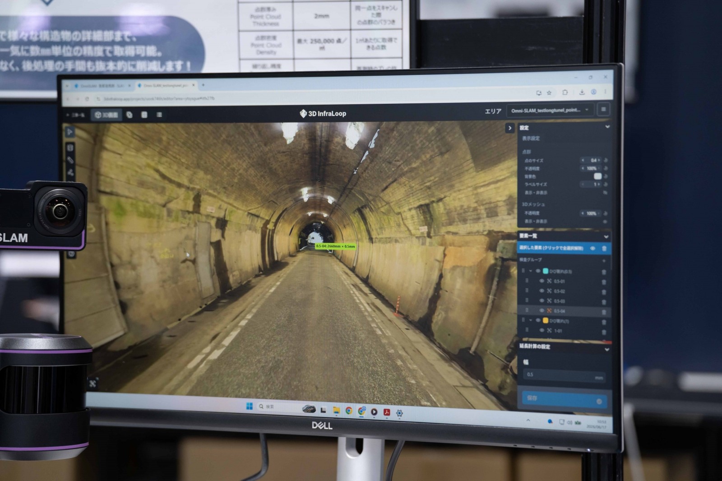The image size is (722, 481).
Task: Show hidden system tray icons
Action: (528, 421)
